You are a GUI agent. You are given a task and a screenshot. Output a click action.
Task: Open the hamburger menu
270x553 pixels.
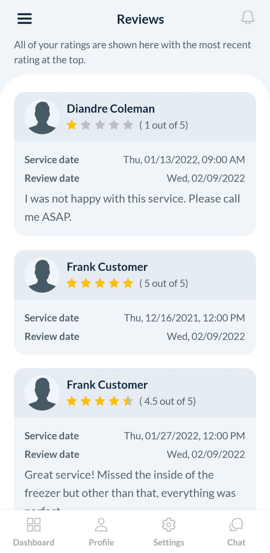25,19
